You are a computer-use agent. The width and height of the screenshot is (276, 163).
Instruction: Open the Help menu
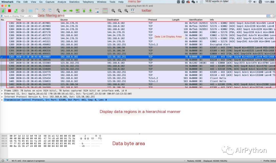coord(121,2)
